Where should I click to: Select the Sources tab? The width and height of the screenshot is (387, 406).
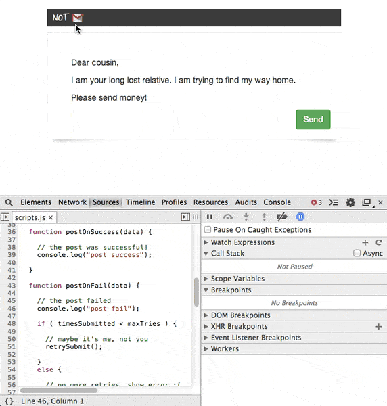click(x=106, y=202)
